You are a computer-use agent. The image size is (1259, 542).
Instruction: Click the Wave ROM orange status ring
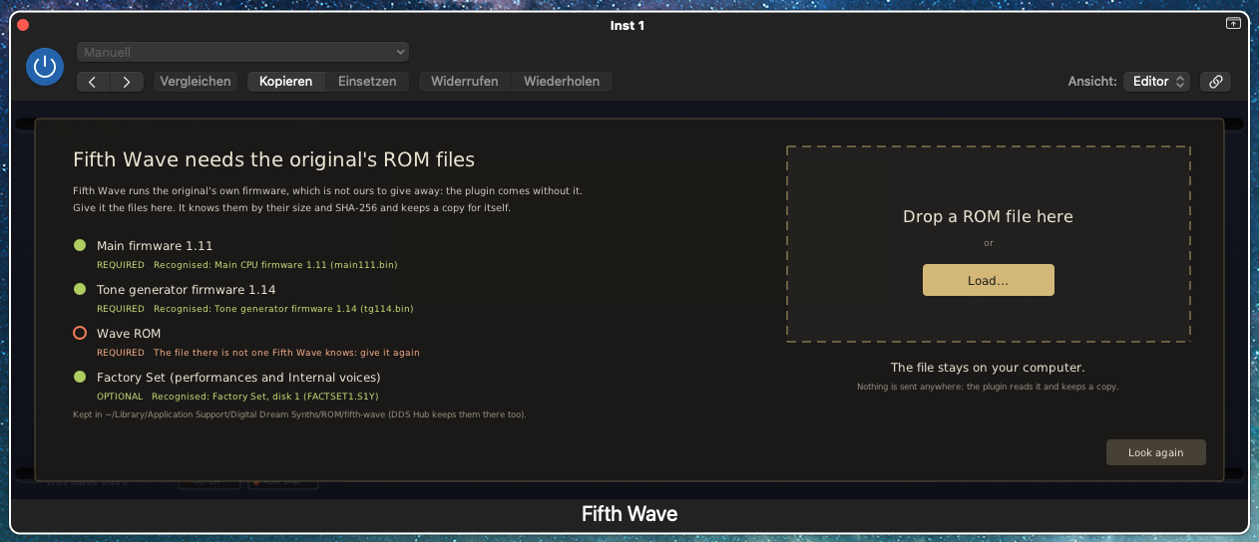80,333
